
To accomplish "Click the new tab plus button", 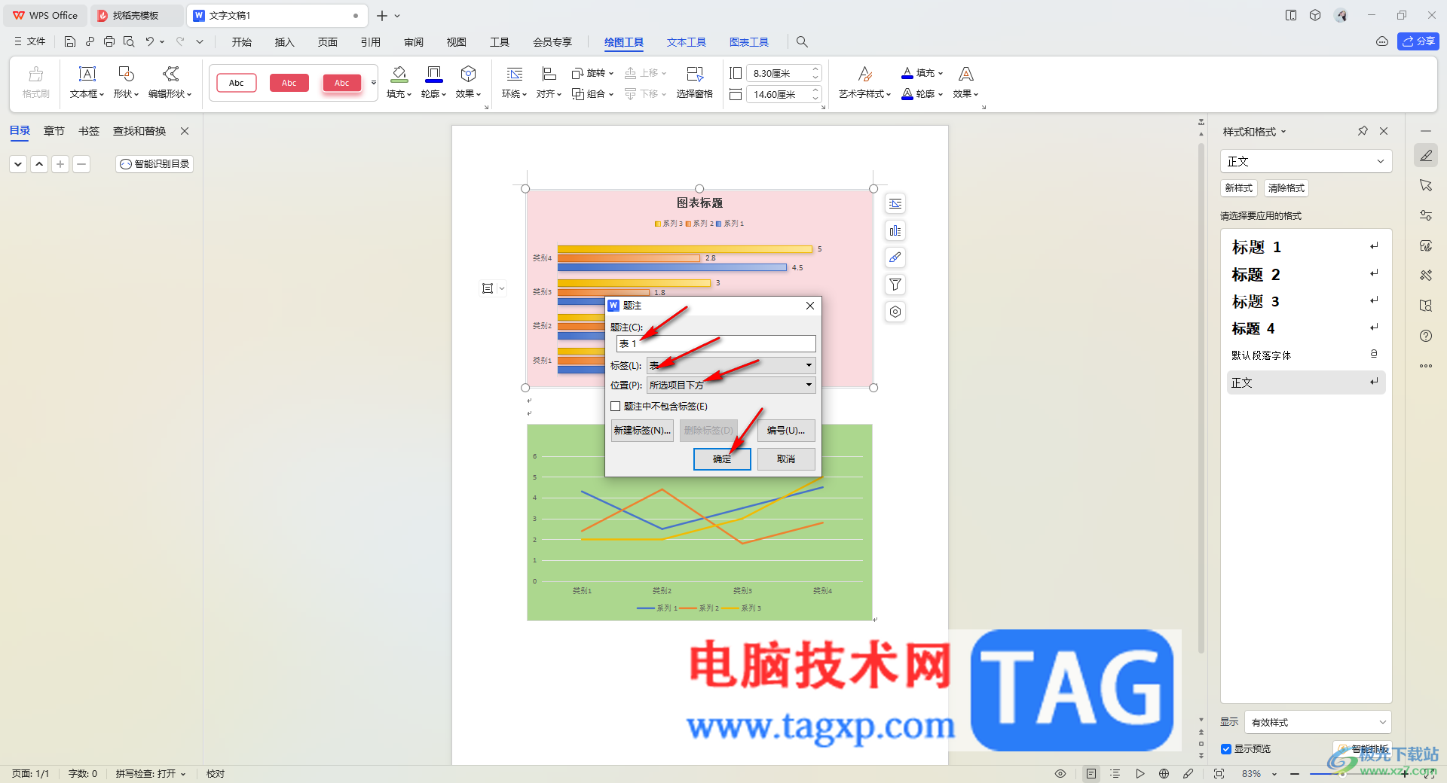I will 382,16.
